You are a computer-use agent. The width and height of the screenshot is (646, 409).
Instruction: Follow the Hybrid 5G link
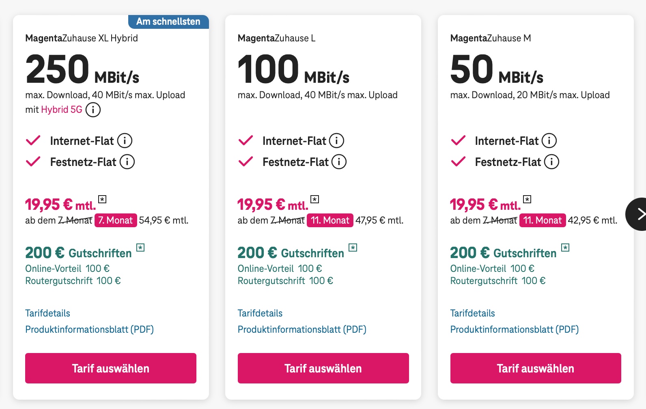click(62, 110)
